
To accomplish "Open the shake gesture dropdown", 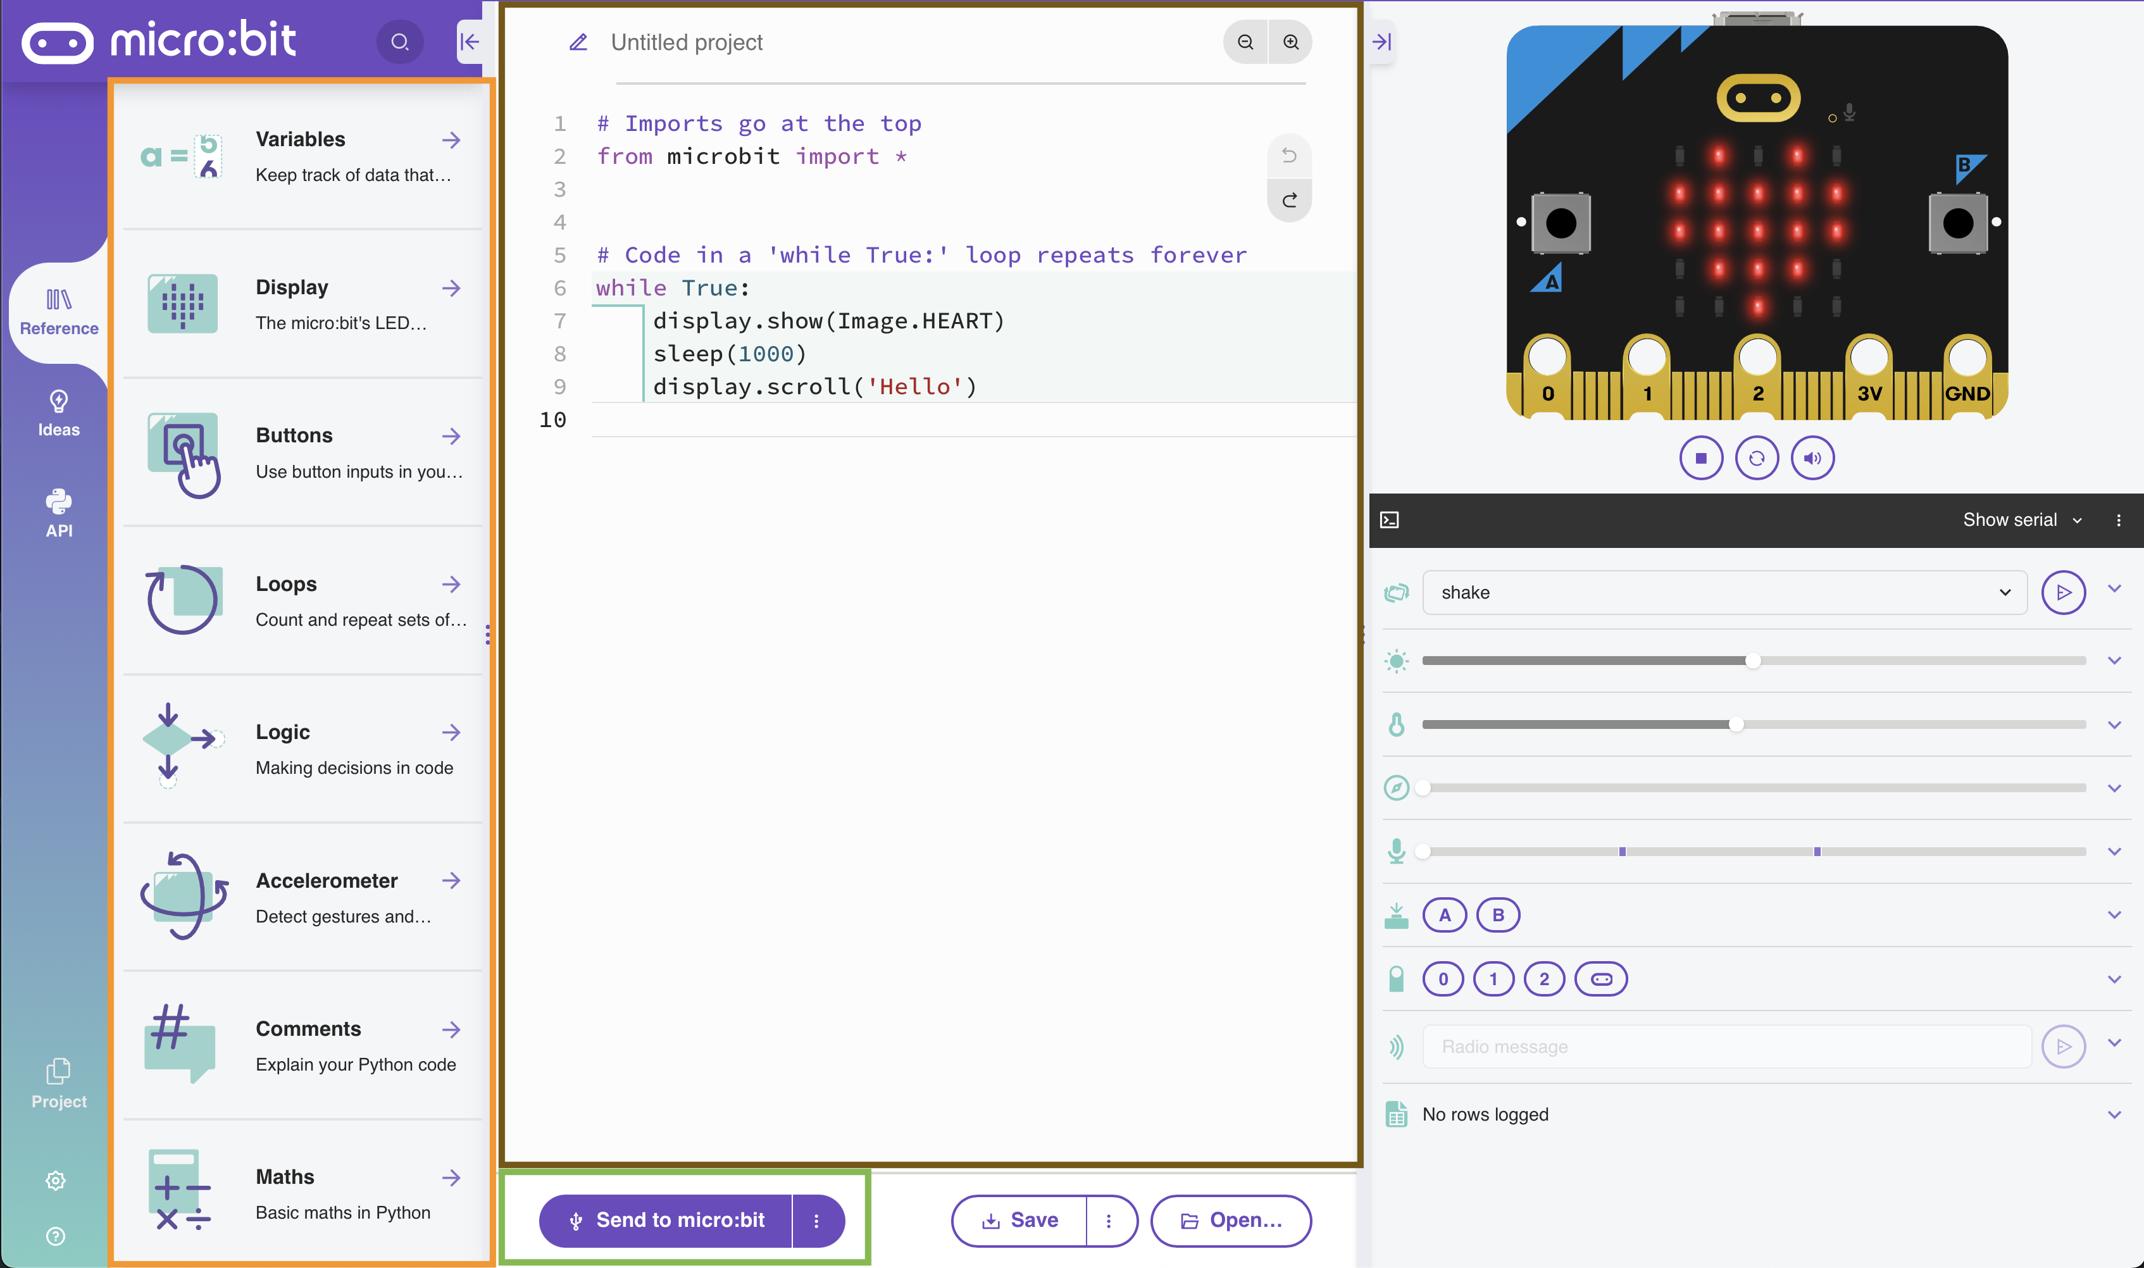I will (x=1724, y=592).
